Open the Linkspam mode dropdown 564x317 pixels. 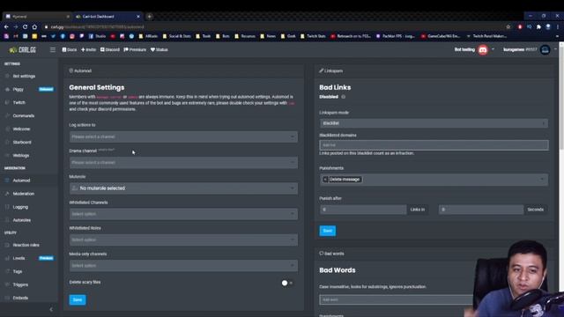(x=434, y=123)
